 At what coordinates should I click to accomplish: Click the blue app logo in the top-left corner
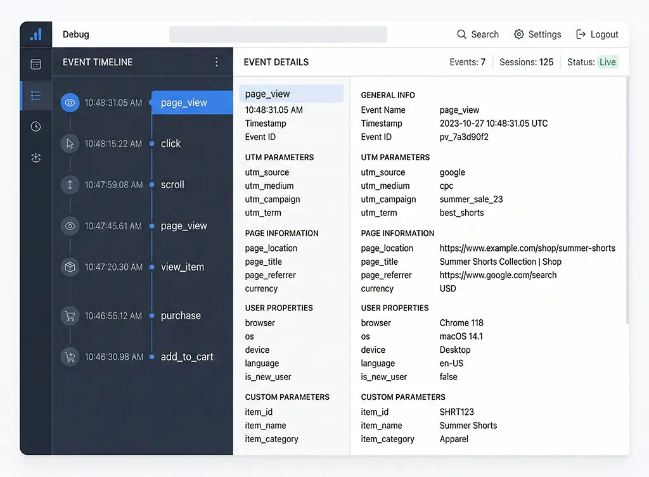coord(35,34)
